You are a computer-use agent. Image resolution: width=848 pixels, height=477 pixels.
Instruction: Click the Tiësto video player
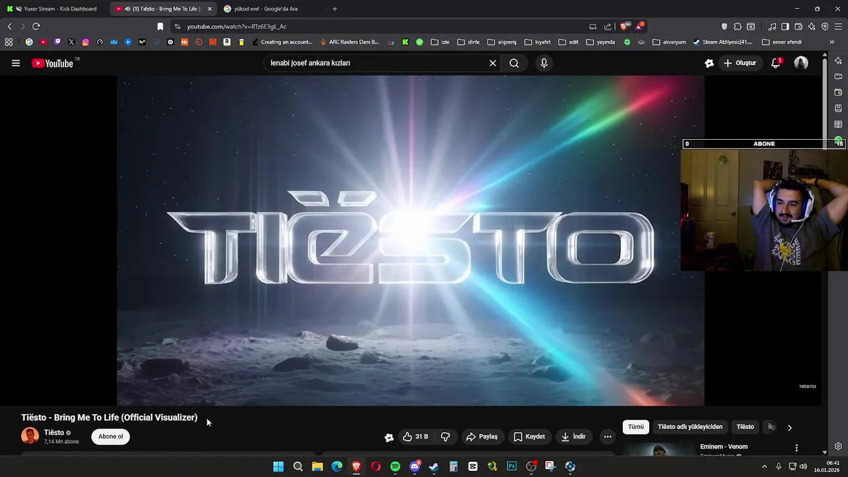(x=411, y=240)
